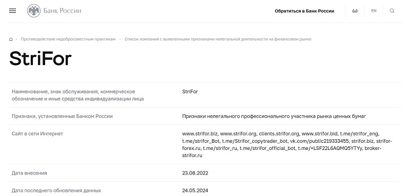Image resolution: width=410 pixels, height=196 pixels.
Task: Open site search with magnifier icon
Action: [x=392, y=11]
